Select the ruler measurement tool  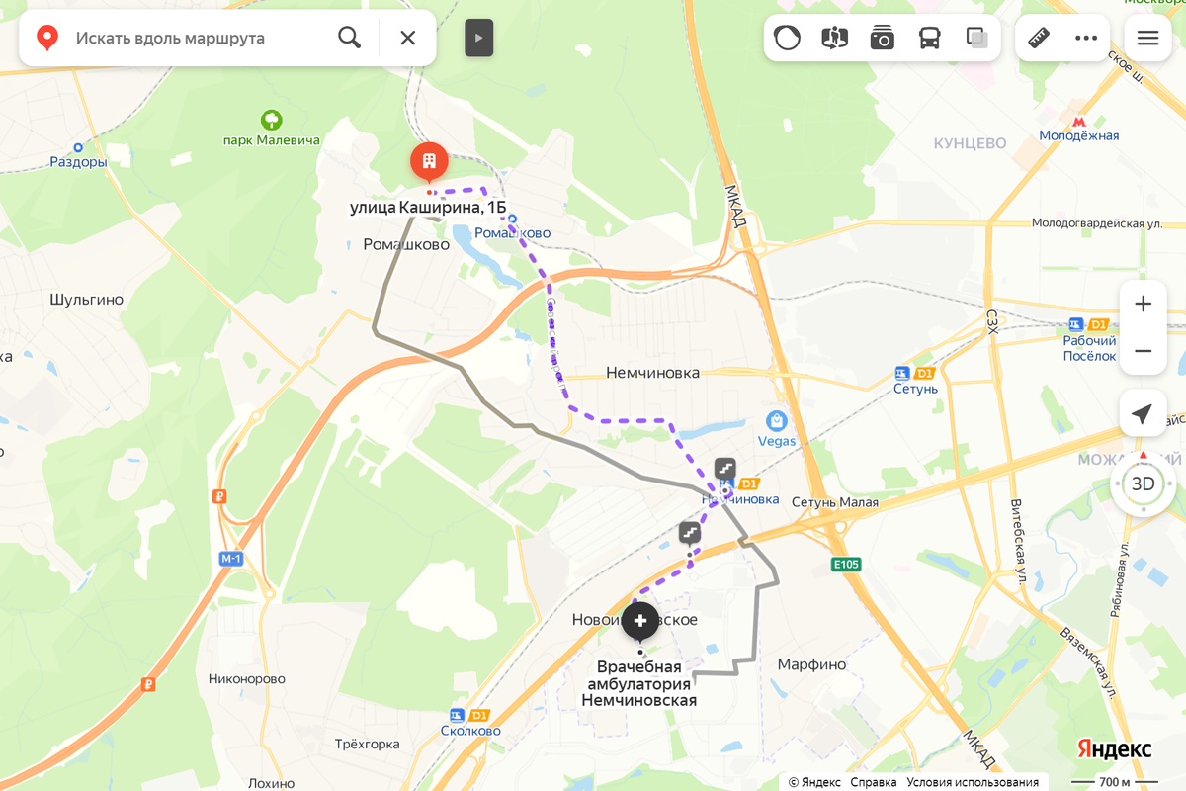pyautogui.click(x=1039, y=38)
